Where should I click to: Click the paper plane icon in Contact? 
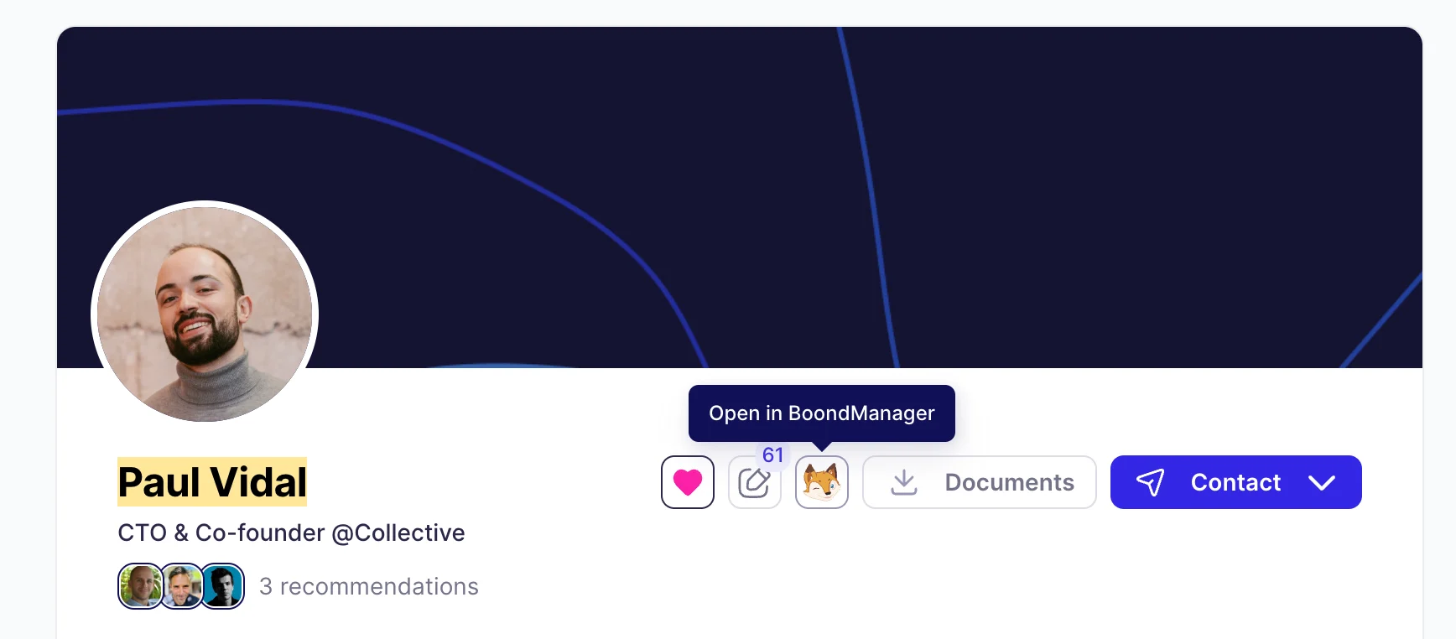coord(1151,482)
